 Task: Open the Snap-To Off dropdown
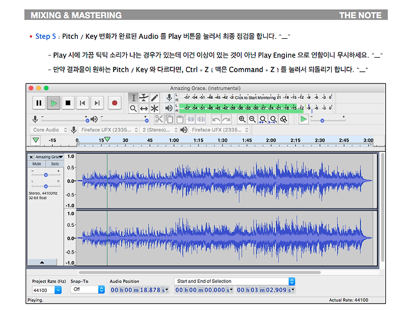tap(87, 289)
